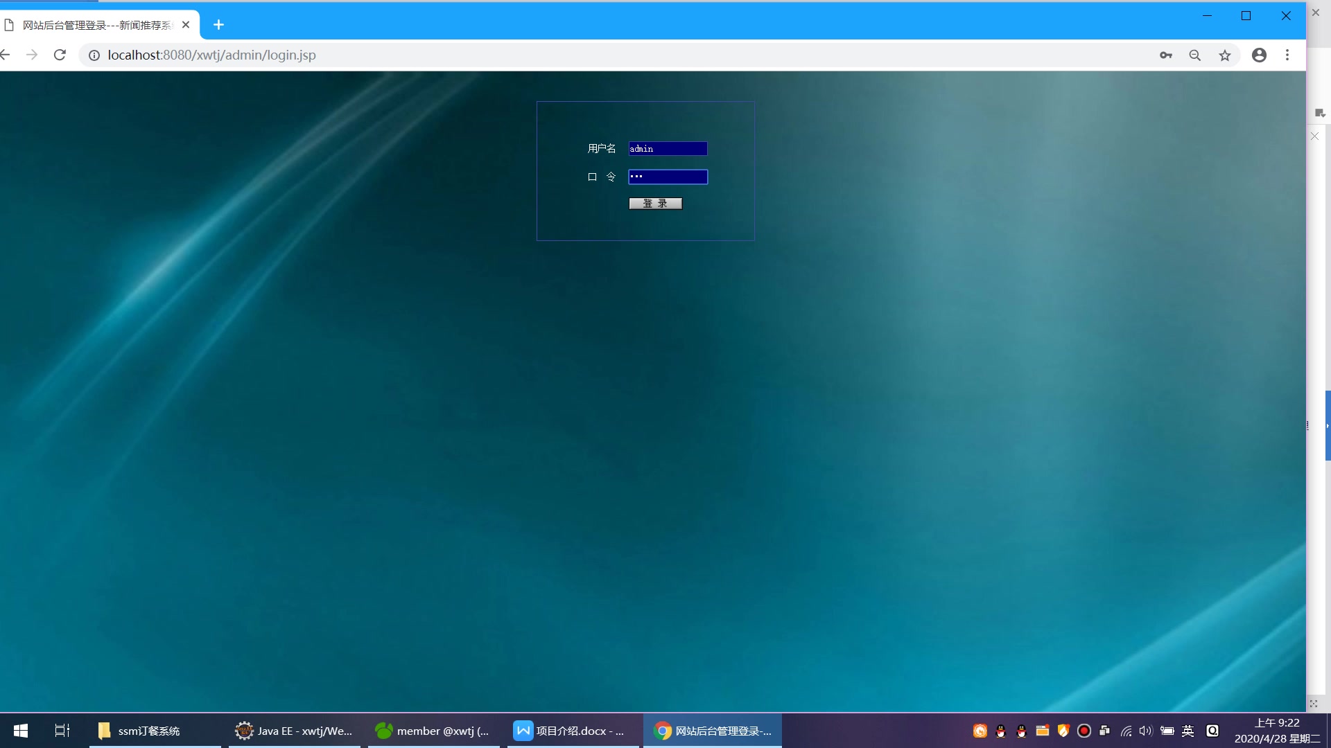Open the zoom magnifier icon in address bar
Image resolution: width=1331 pixels, height=748 pixels.
(x=1195, y=55)
